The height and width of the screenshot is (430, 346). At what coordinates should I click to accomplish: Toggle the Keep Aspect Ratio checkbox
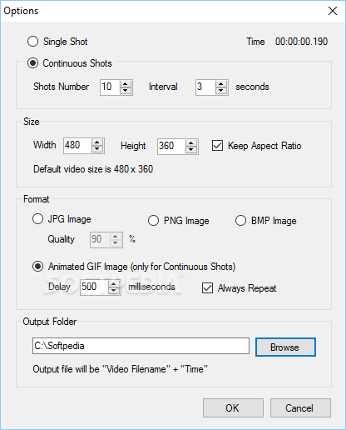pyautogui.click(x=217, y=146)
